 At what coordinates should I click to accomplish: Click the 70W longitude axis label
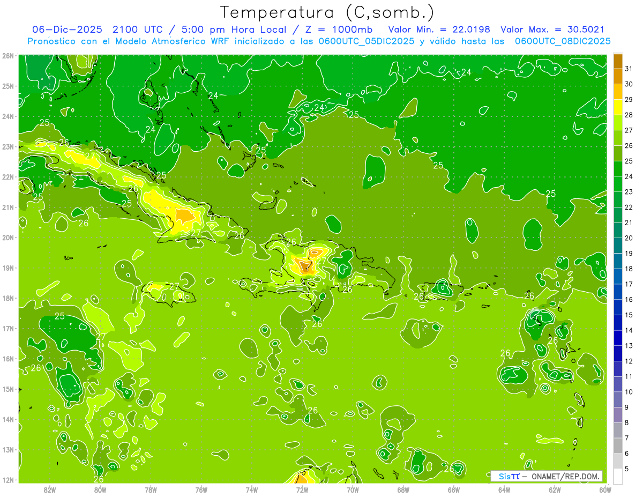click(353, 489)
